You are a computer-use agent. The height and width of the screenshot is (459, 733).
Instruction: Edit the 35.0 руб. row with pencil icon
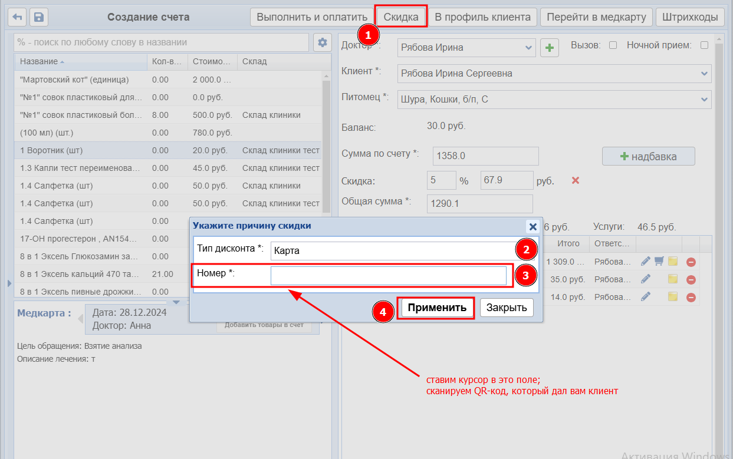point(646,279)
